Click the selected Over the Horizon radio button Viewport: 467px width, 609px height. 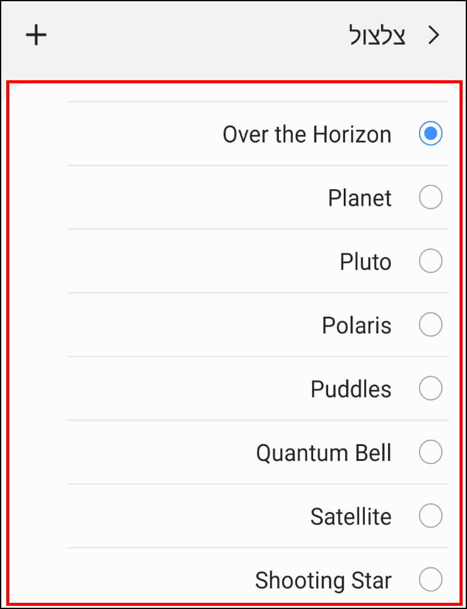point(430,134)
